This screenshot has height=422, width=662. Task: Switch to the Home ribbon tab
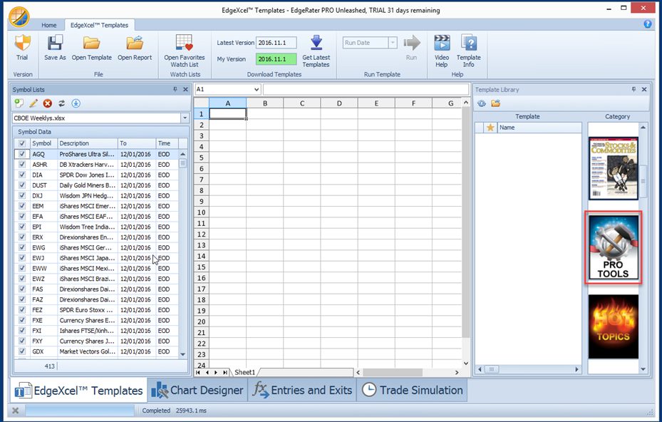(x=49, y=25)
